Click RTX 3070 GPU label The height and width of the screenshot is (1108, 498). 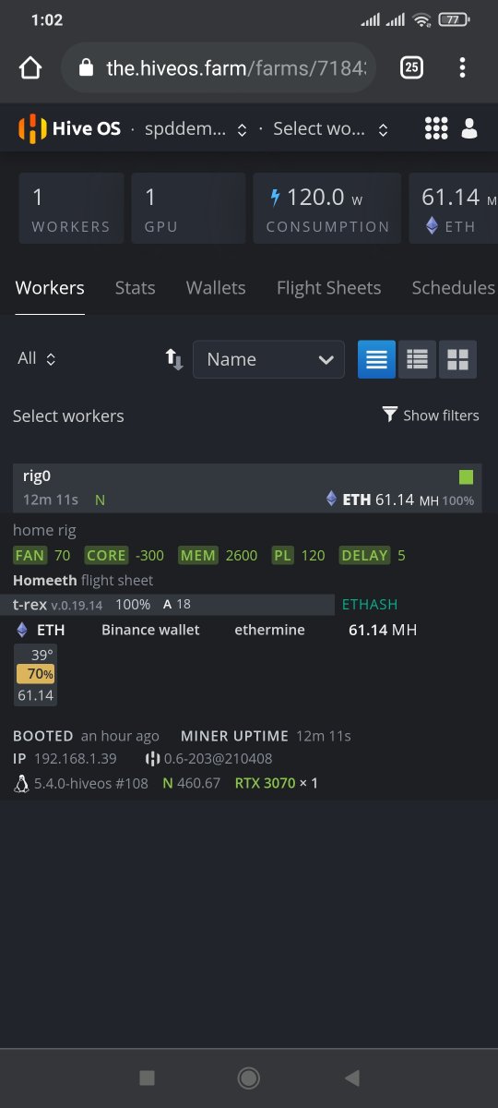pyautogui.click(x=265, y=783)
